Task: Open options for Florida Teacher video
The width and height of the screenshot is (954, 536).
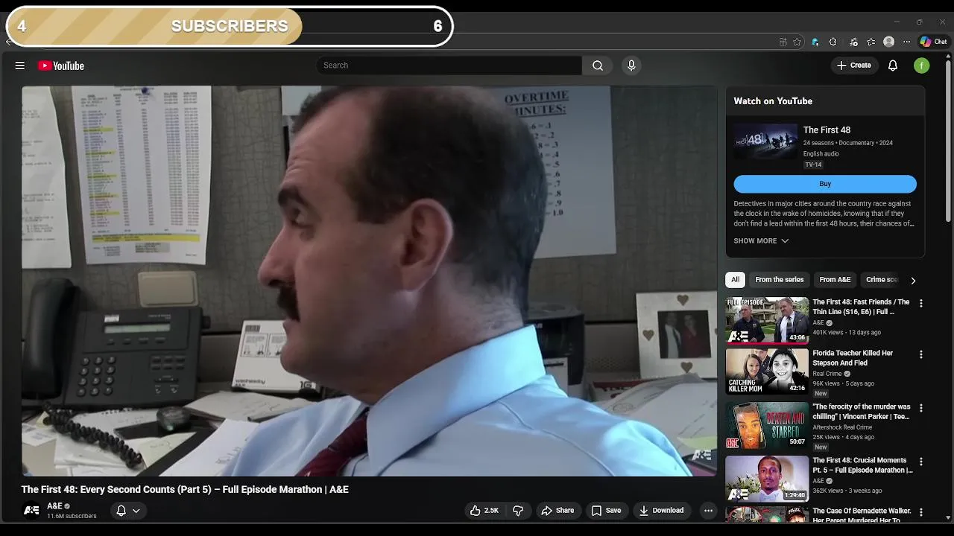Action: 920,355
